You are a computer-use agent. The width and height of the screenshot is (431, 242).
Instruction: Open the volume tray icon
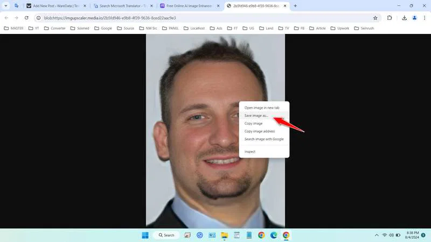(x=391, y=235)
